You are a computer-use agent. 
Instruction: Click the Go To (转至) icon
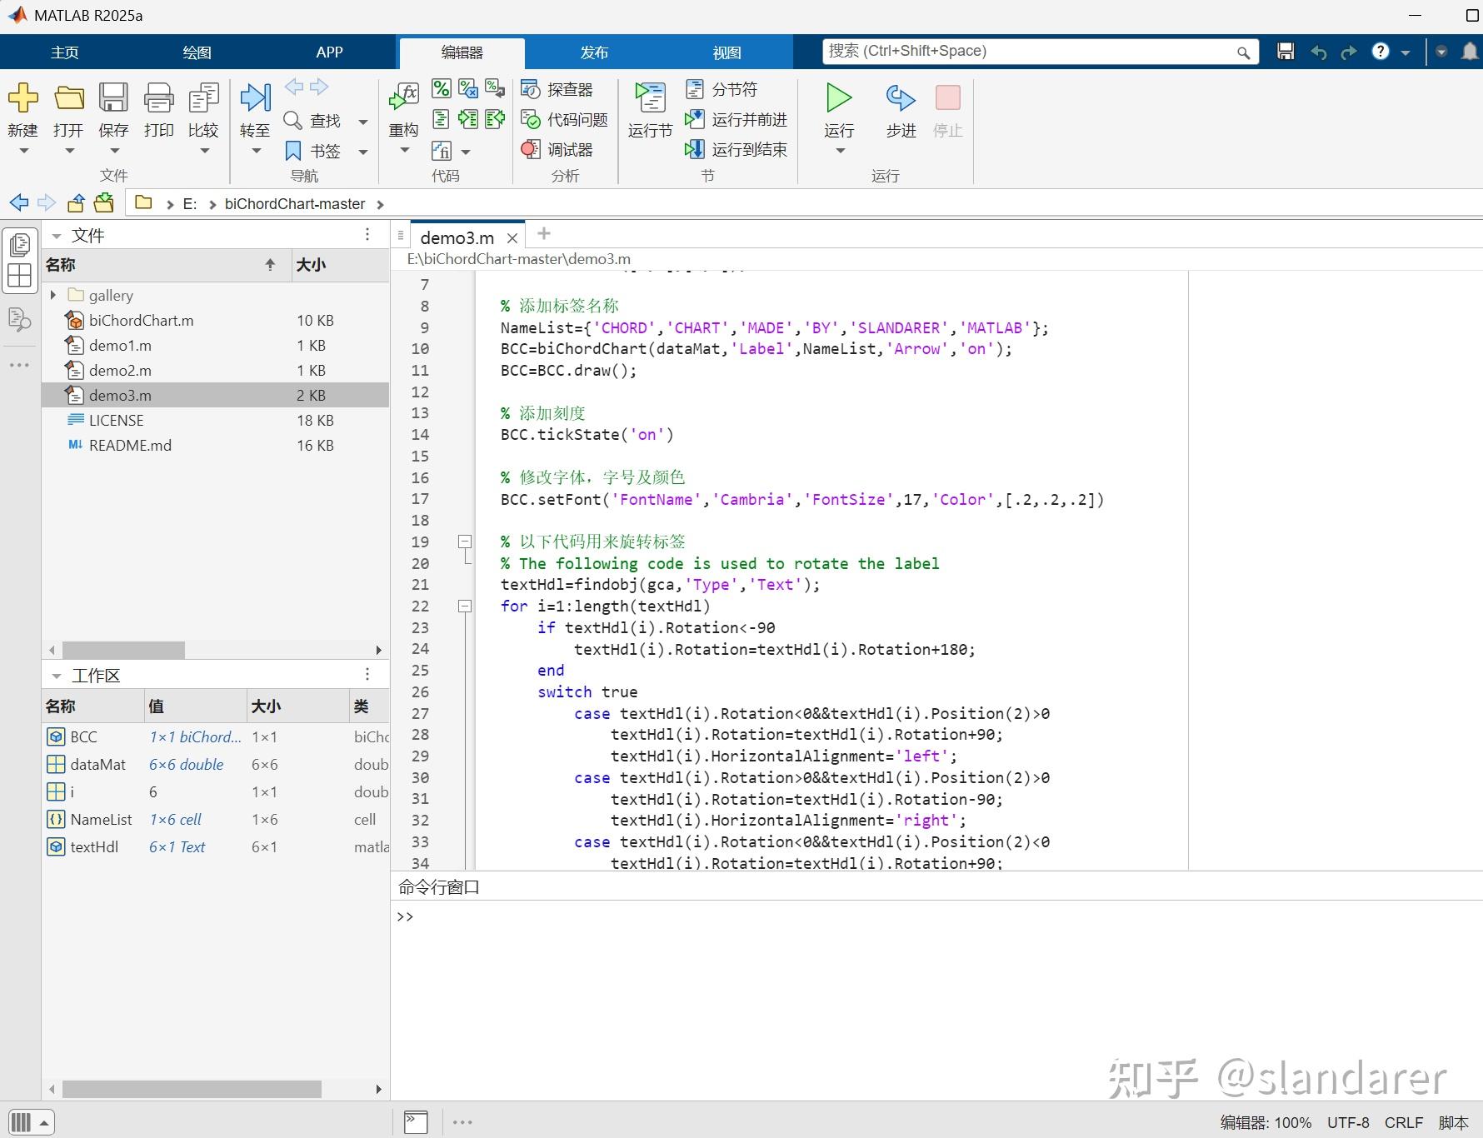pos(255,99)
